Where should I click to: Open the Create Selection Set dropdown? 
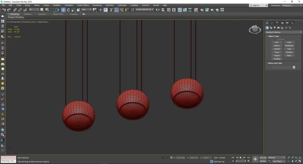[x=145, y=9]
